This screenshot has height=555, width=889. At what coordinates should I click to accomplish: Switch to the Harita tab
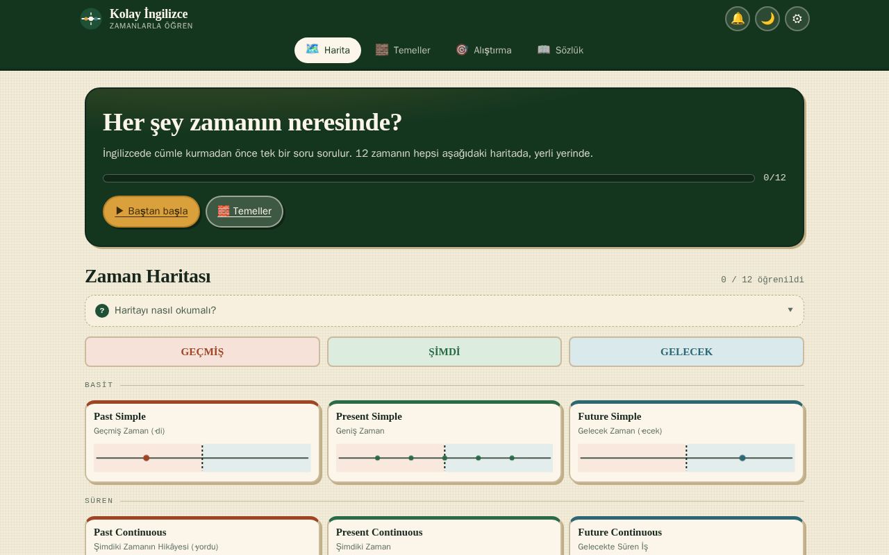(328, 50)
